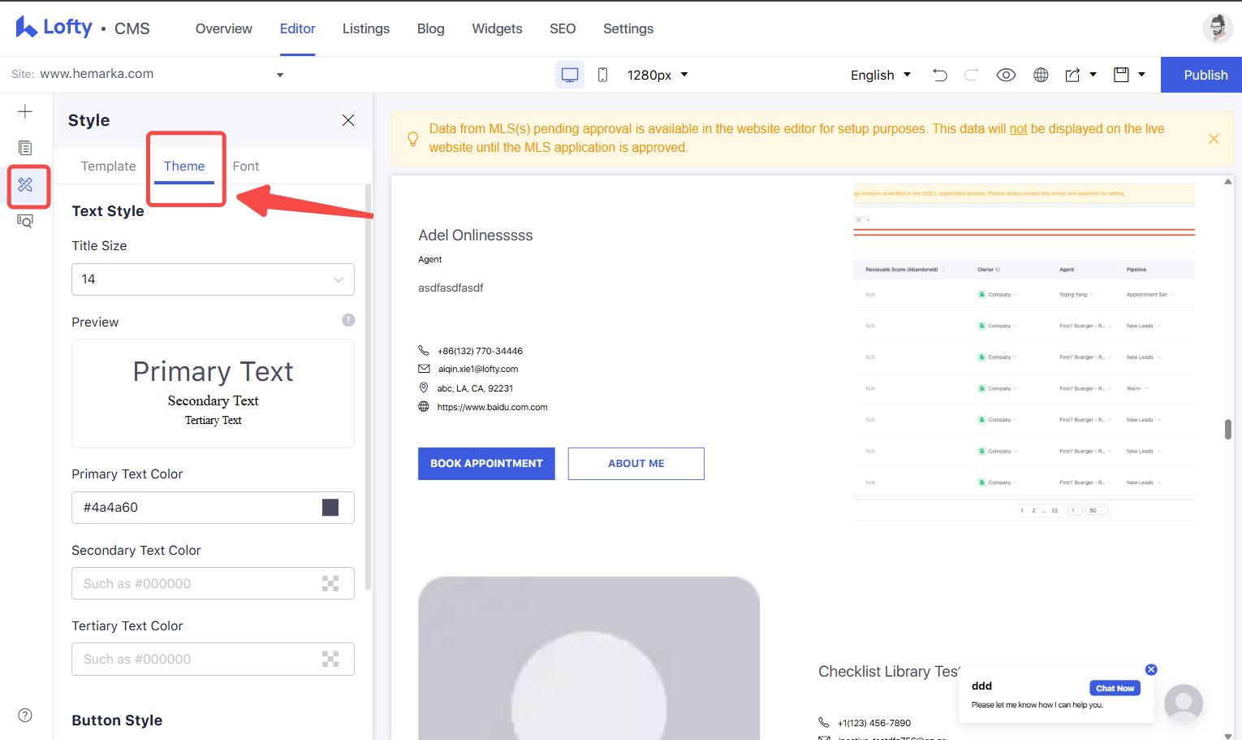This screenshot has width=1242, height=740.
Task: Expand the share options arrow
Action: coord(1093,75)
